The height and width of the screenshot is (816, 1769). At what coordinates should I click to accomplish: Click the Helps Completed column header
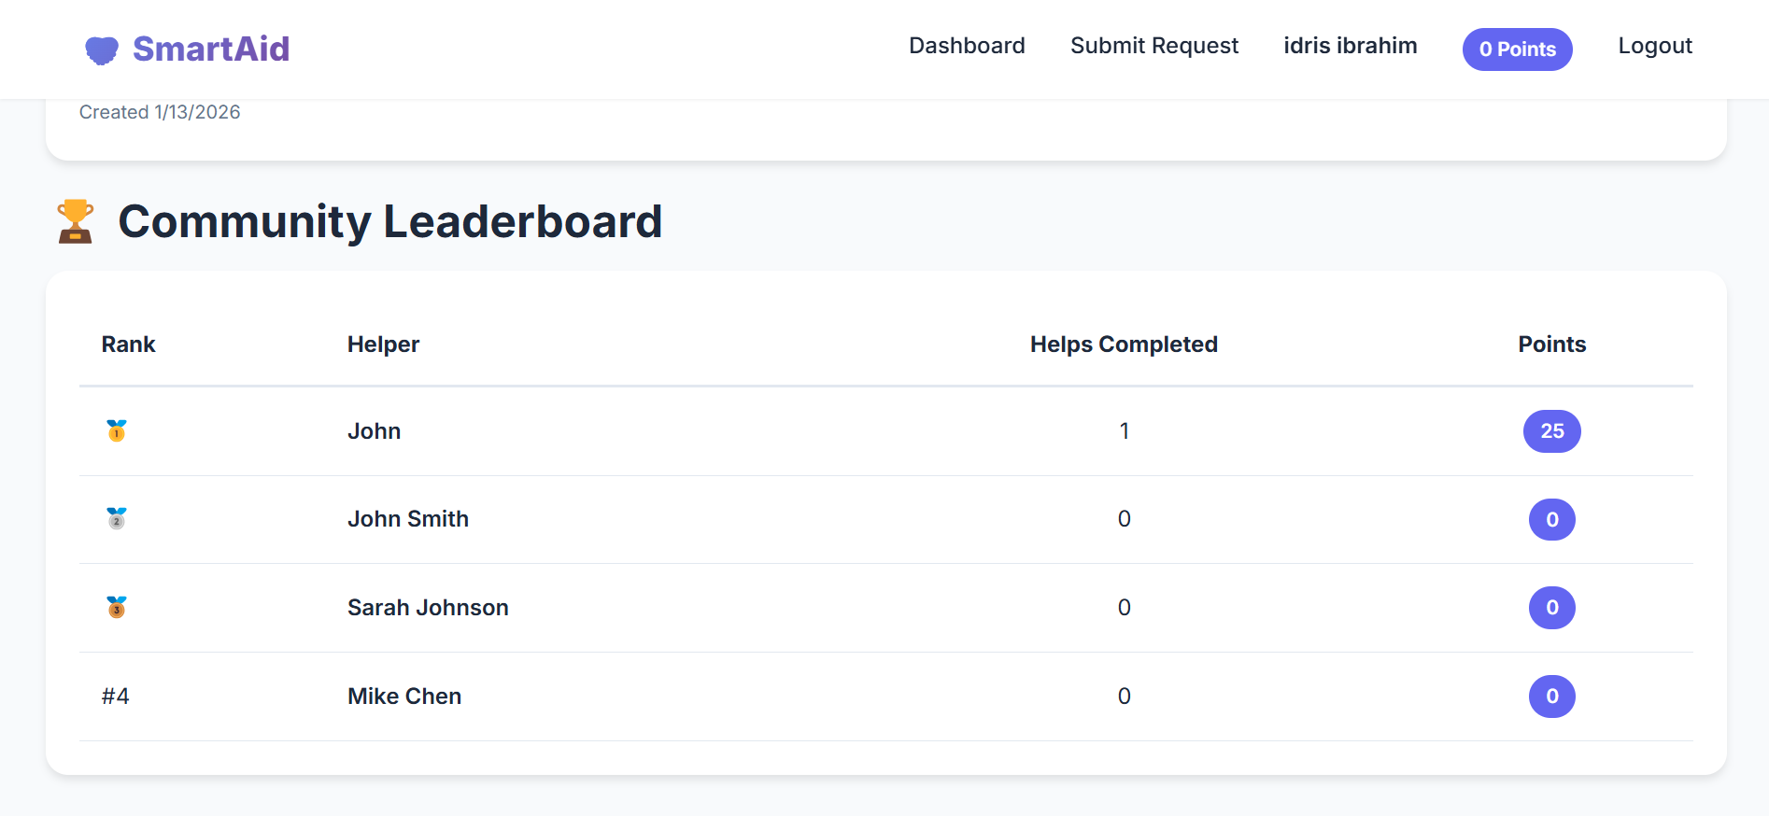click(1124, 345)
